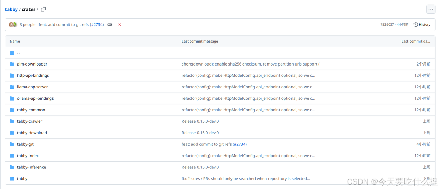The image size is (439, 189).
Task: Open the llama-cpp-server folder
Action: tap(33, 87)
